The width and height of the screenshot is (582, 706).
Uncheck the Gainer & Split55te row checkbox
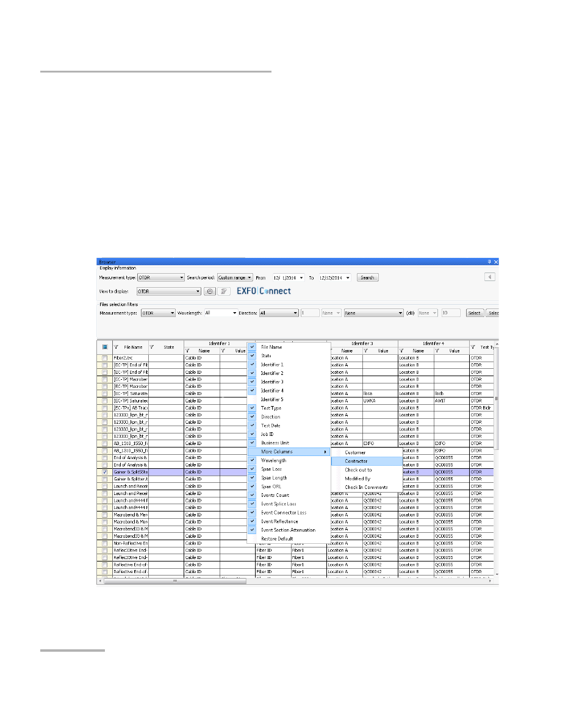click(x=105, y=472)
